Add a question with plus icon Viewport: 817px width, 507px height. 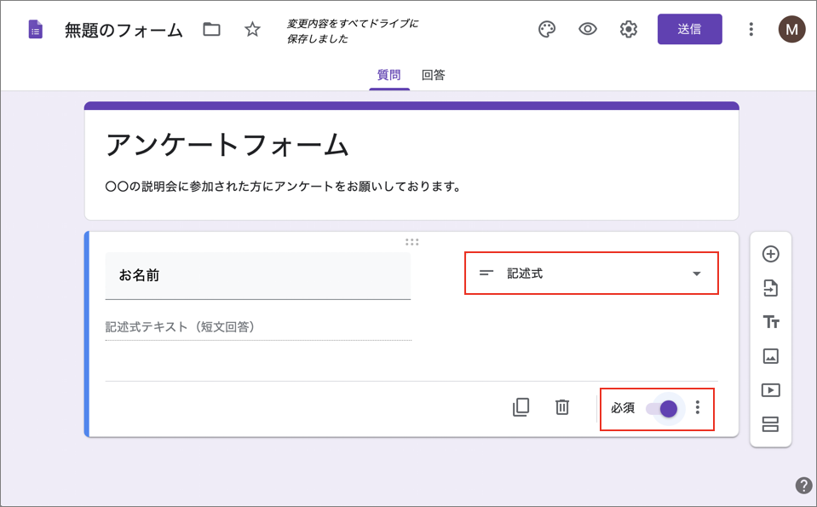[x=771, y=254]
